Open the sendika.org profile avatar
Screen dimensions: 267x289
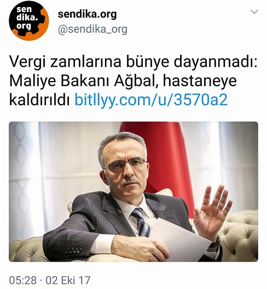coord(29,21)
